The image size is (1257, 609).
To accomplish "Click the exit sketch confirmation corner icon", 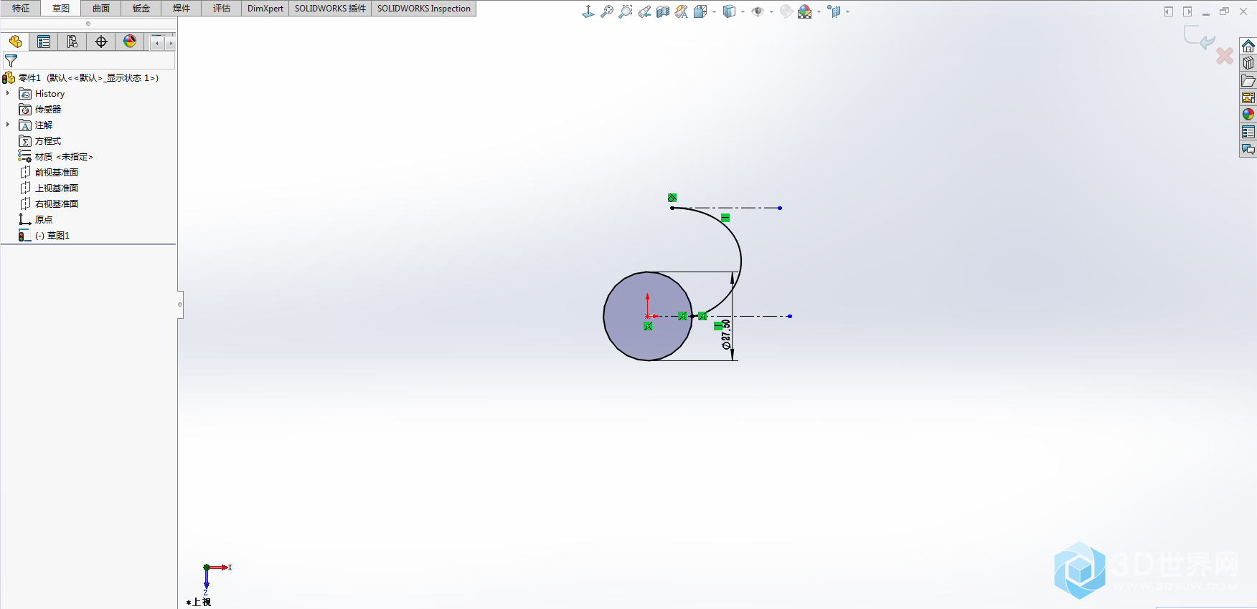I will [1199, 37].
